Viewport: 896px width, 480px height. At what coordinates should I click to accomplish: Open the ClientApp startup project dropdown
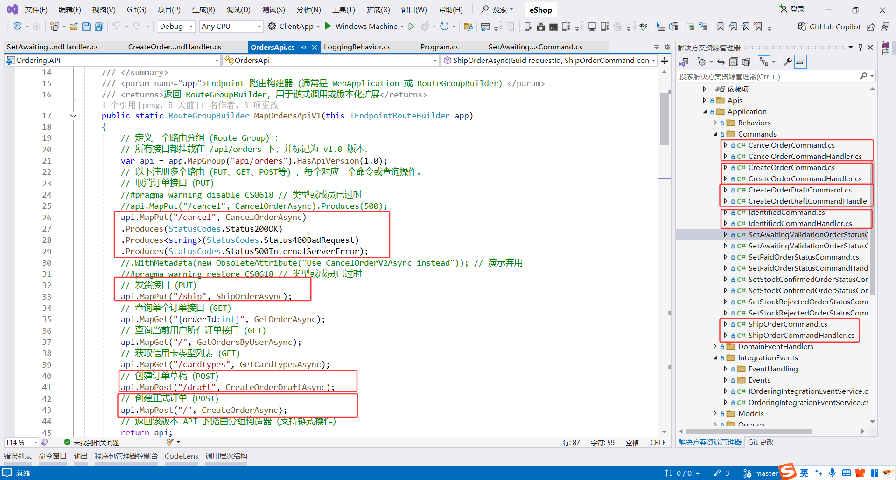coord(318,27)
